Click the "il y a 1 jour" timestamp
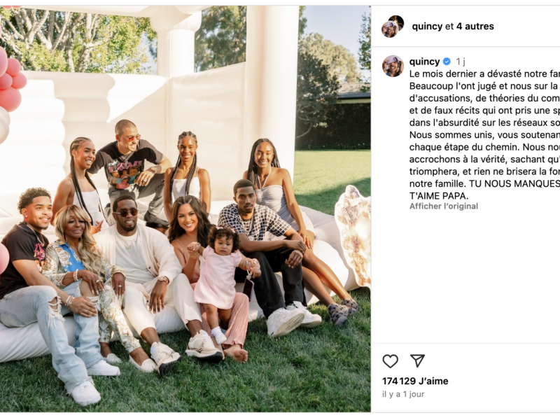Screen dimensions: 560x420 (403, 394)
